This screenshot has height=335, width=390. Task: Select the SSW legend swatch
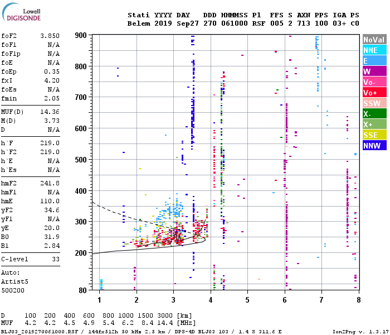coord(374,103)
